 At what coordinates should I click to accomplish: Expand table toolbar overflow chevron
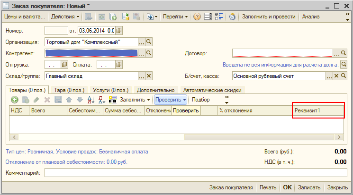pos(226,100)
